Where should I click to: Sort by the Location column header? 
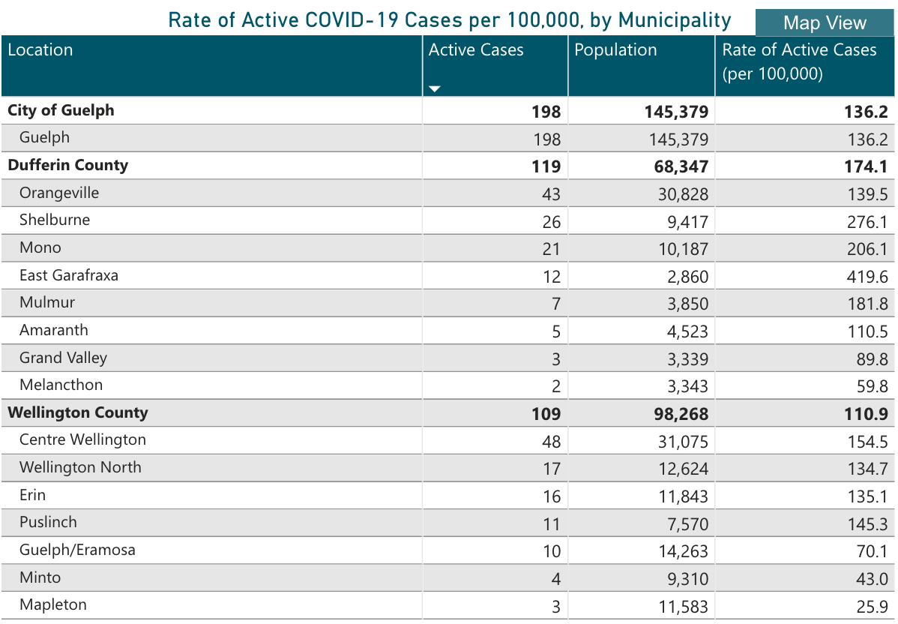click(40, 50)
